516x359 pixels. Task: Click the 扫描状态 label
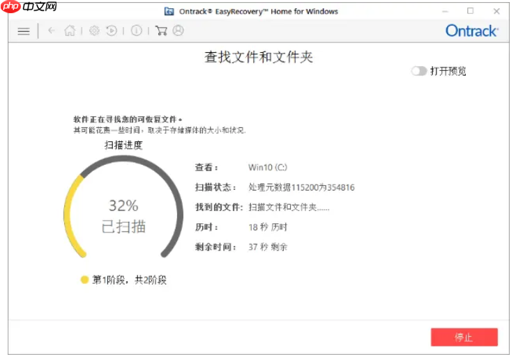(x=215, y=188)
